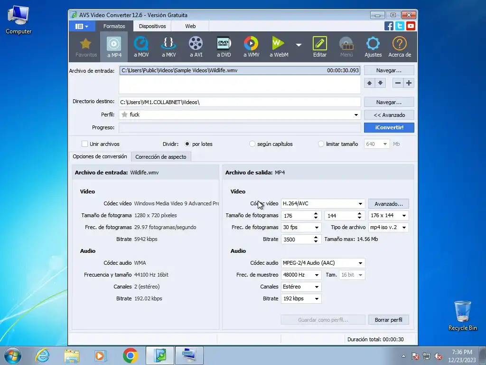This screenshot has height=365, width=486.
Task: Open Windows Start menu
Action: 13,355
